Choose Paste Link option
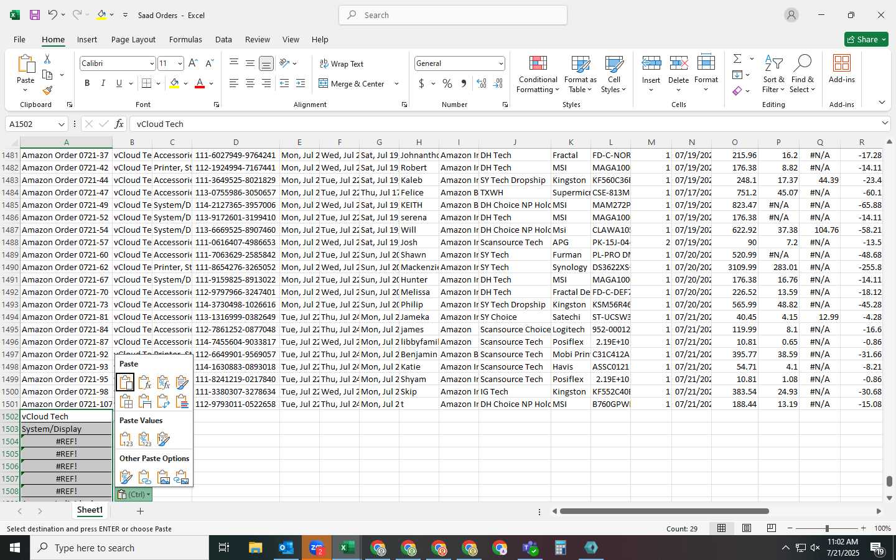Screen dimensions: 896x560 pos(144,477)
